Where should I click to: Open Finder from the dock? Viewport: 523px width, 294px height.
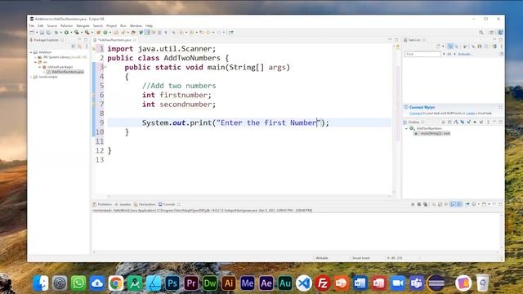point(41,283)
